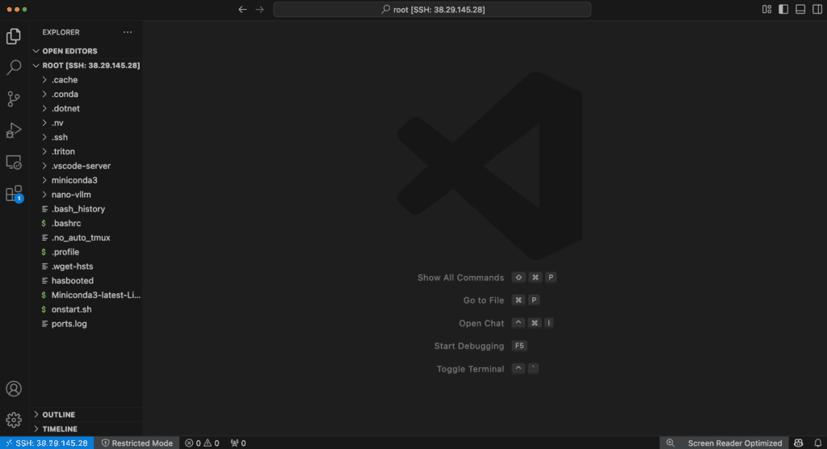Toggle the Primary Side Bar
This screenshot has height=449, width=827.
click(x=783, y=10)
